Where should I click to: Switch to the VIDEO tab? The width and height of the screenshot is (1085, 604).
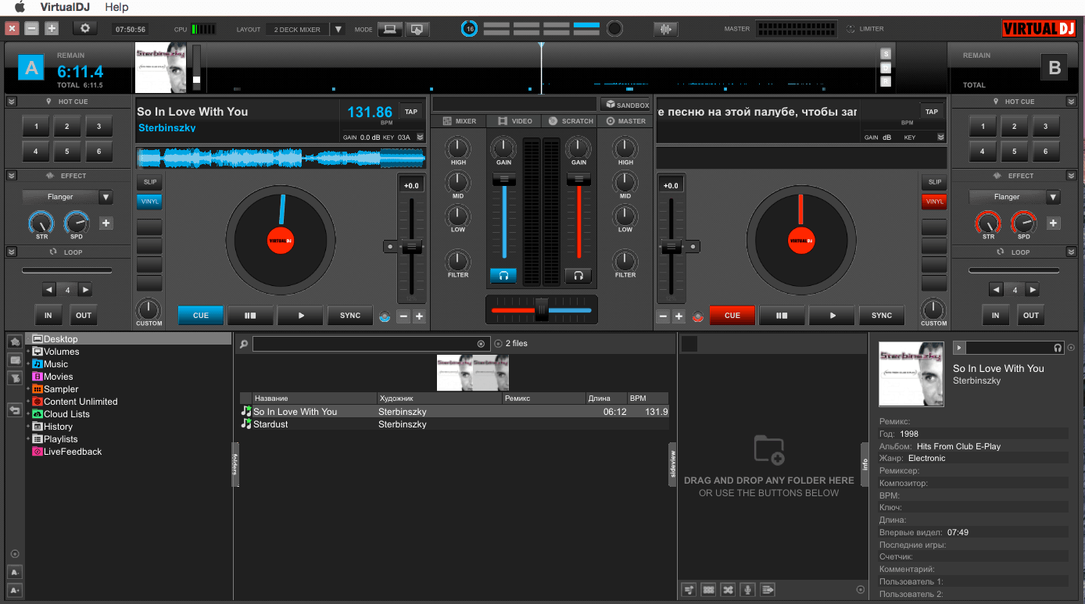[x=514, y=121]
